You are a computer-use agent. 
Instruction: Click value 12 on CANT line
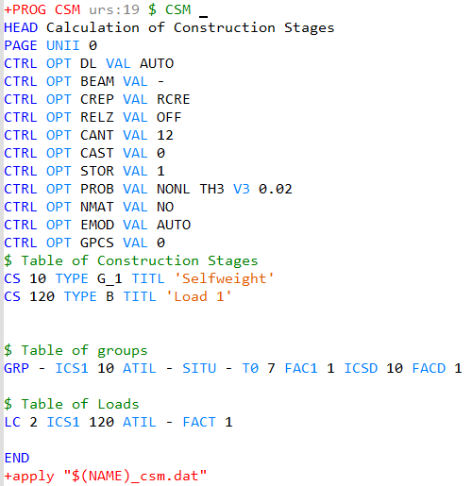click(x=165, y=135)
